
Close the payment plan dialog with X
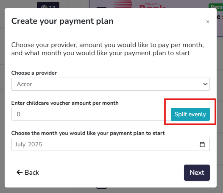coord(208,22)
